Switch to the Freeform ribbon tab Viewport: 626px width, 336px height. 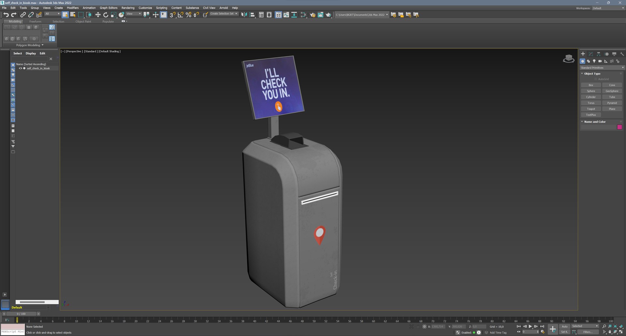(x=35, y=21)
